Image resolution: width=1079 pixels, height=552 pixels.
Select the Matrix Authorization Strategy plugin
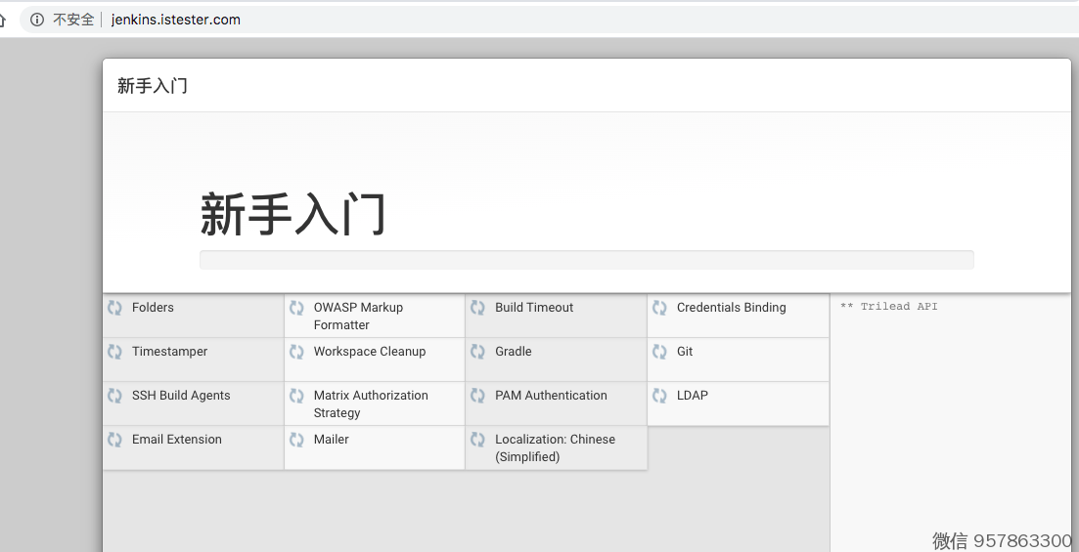point(370,403)
